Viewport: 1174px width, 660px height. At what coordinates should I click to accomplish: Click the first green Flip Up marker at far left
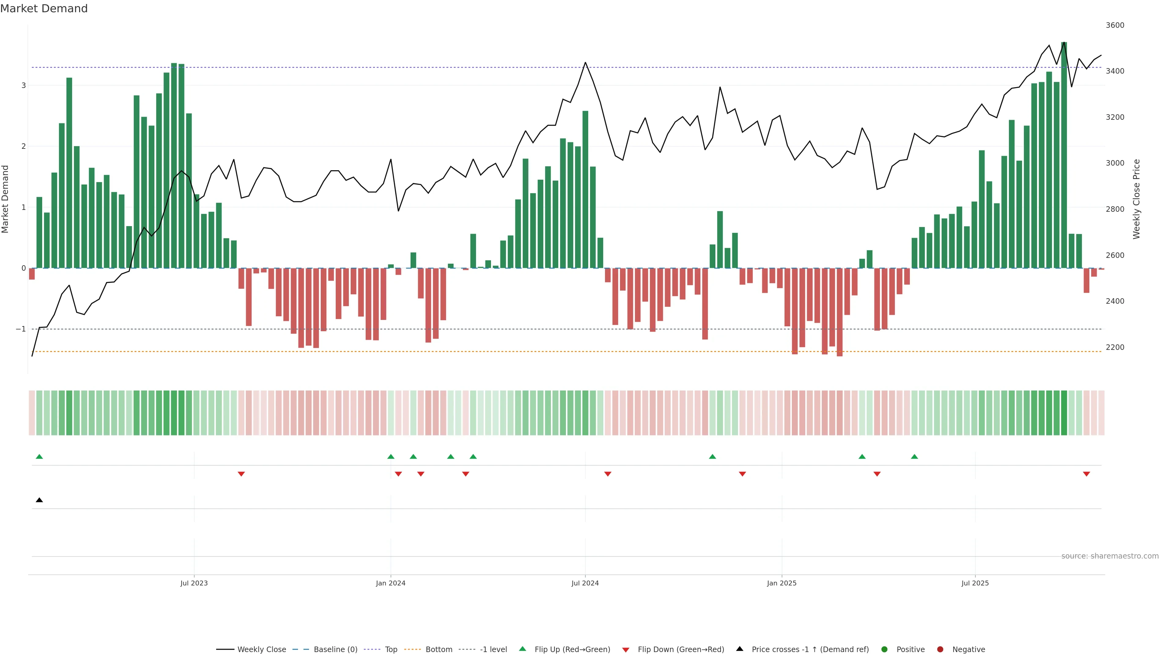pyautogui.click(x=39, y=457)
